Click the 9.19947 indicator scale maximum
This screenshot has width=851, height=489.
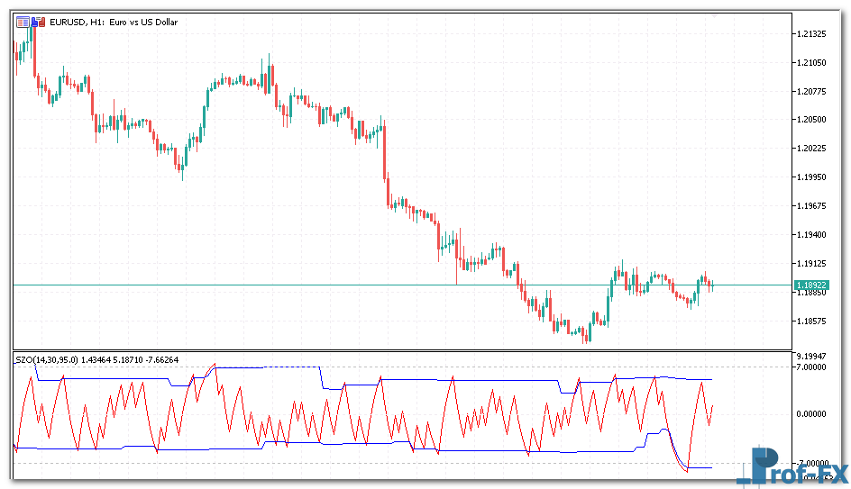click(x=813, y=357)
